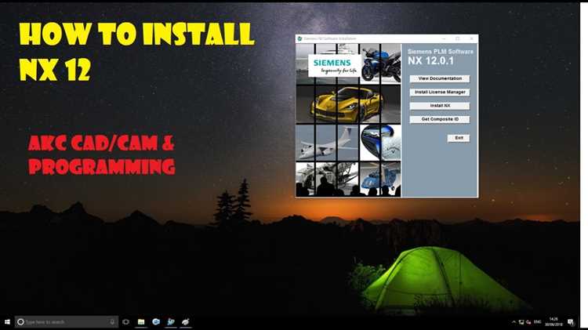
Task: Click the taskbar search box
Action: (x=67, y=321)
